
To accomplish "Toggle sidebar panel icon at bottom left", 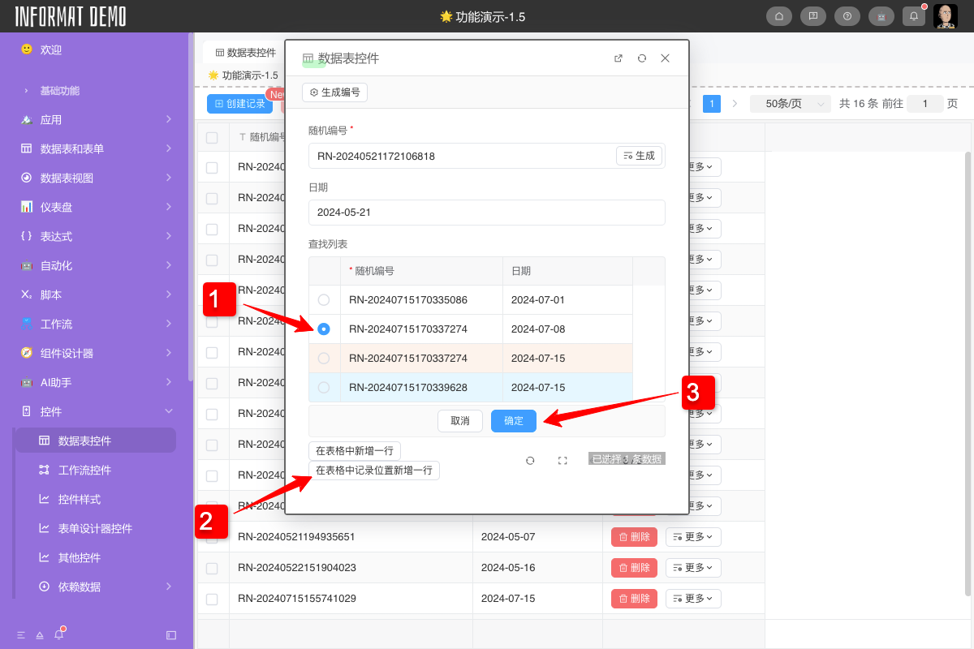I will [171, 634].
